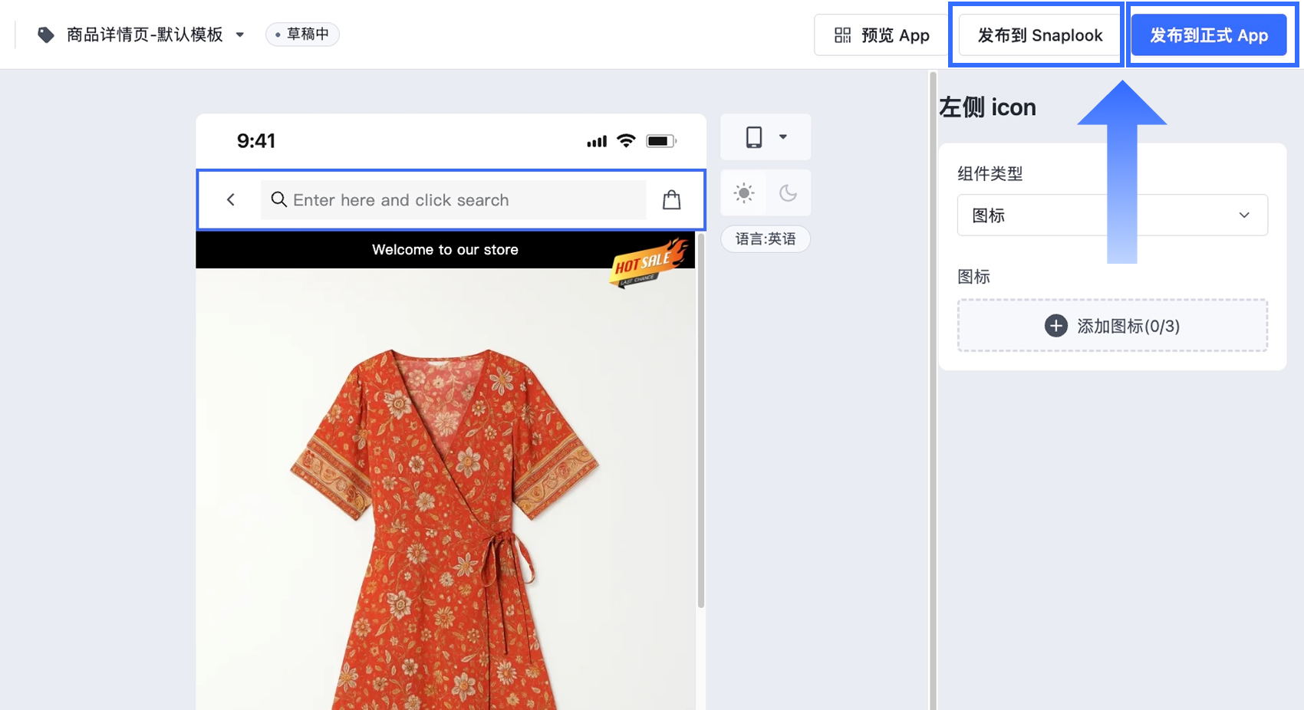Click the search input field in the preview

(453, 200)
